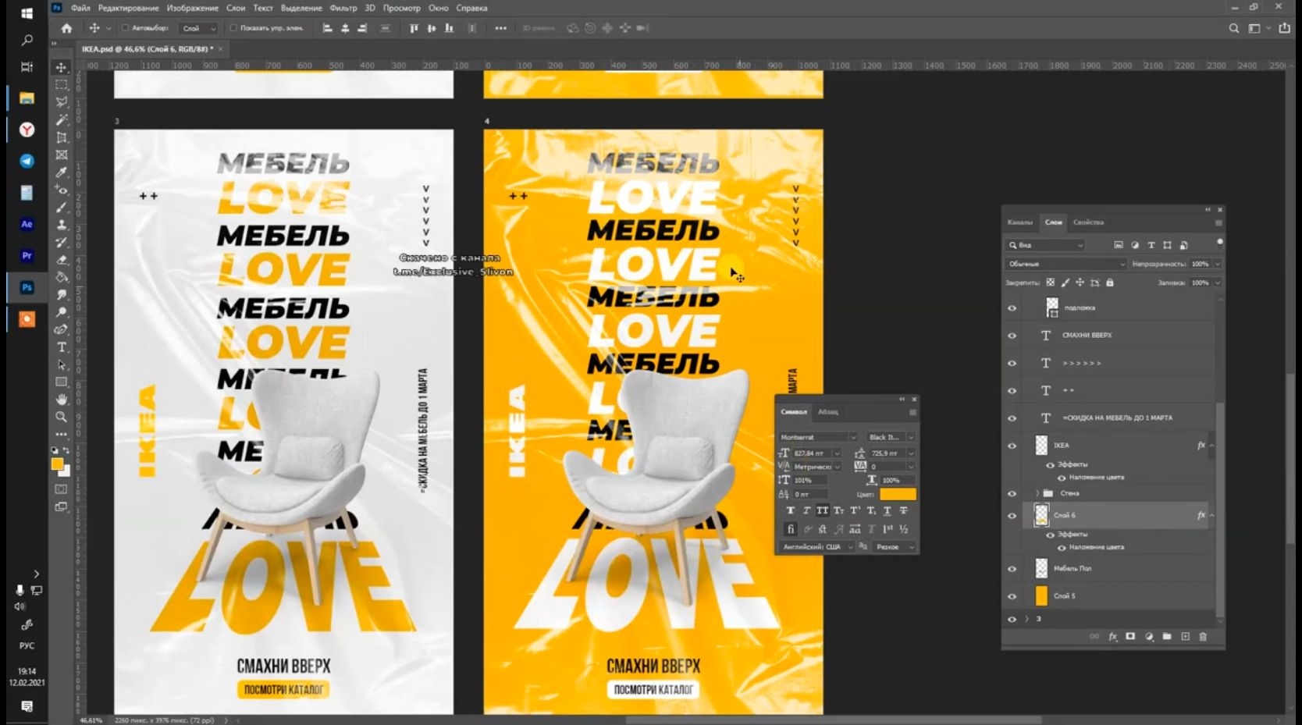Click the text color swatch in Character panel
The width and height of the screenshot is (1302, 725).
898,494
